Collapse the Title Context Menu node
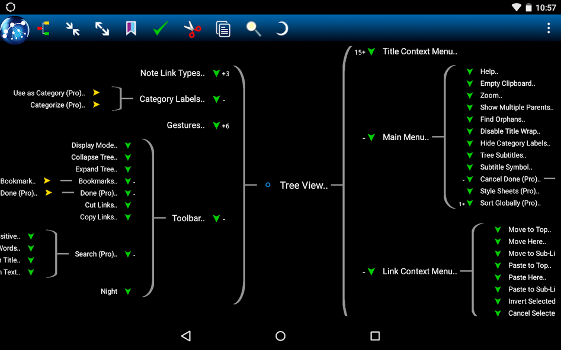Viewport: 561px width, 350px height. 371,51
